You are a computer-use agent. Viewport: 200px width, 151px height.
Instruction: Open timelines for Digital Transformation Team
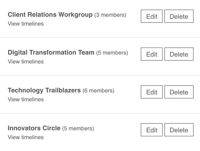26,61
